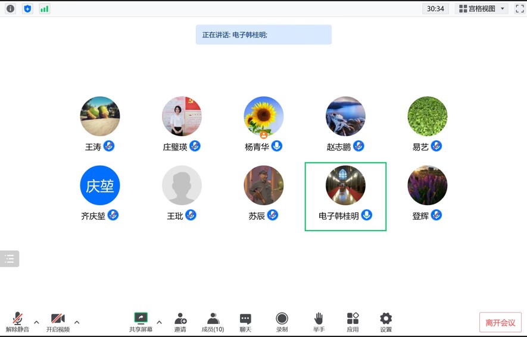Raise hand using the 举手 icon
This screenshot has height=337, width=527.
point(319,322)
